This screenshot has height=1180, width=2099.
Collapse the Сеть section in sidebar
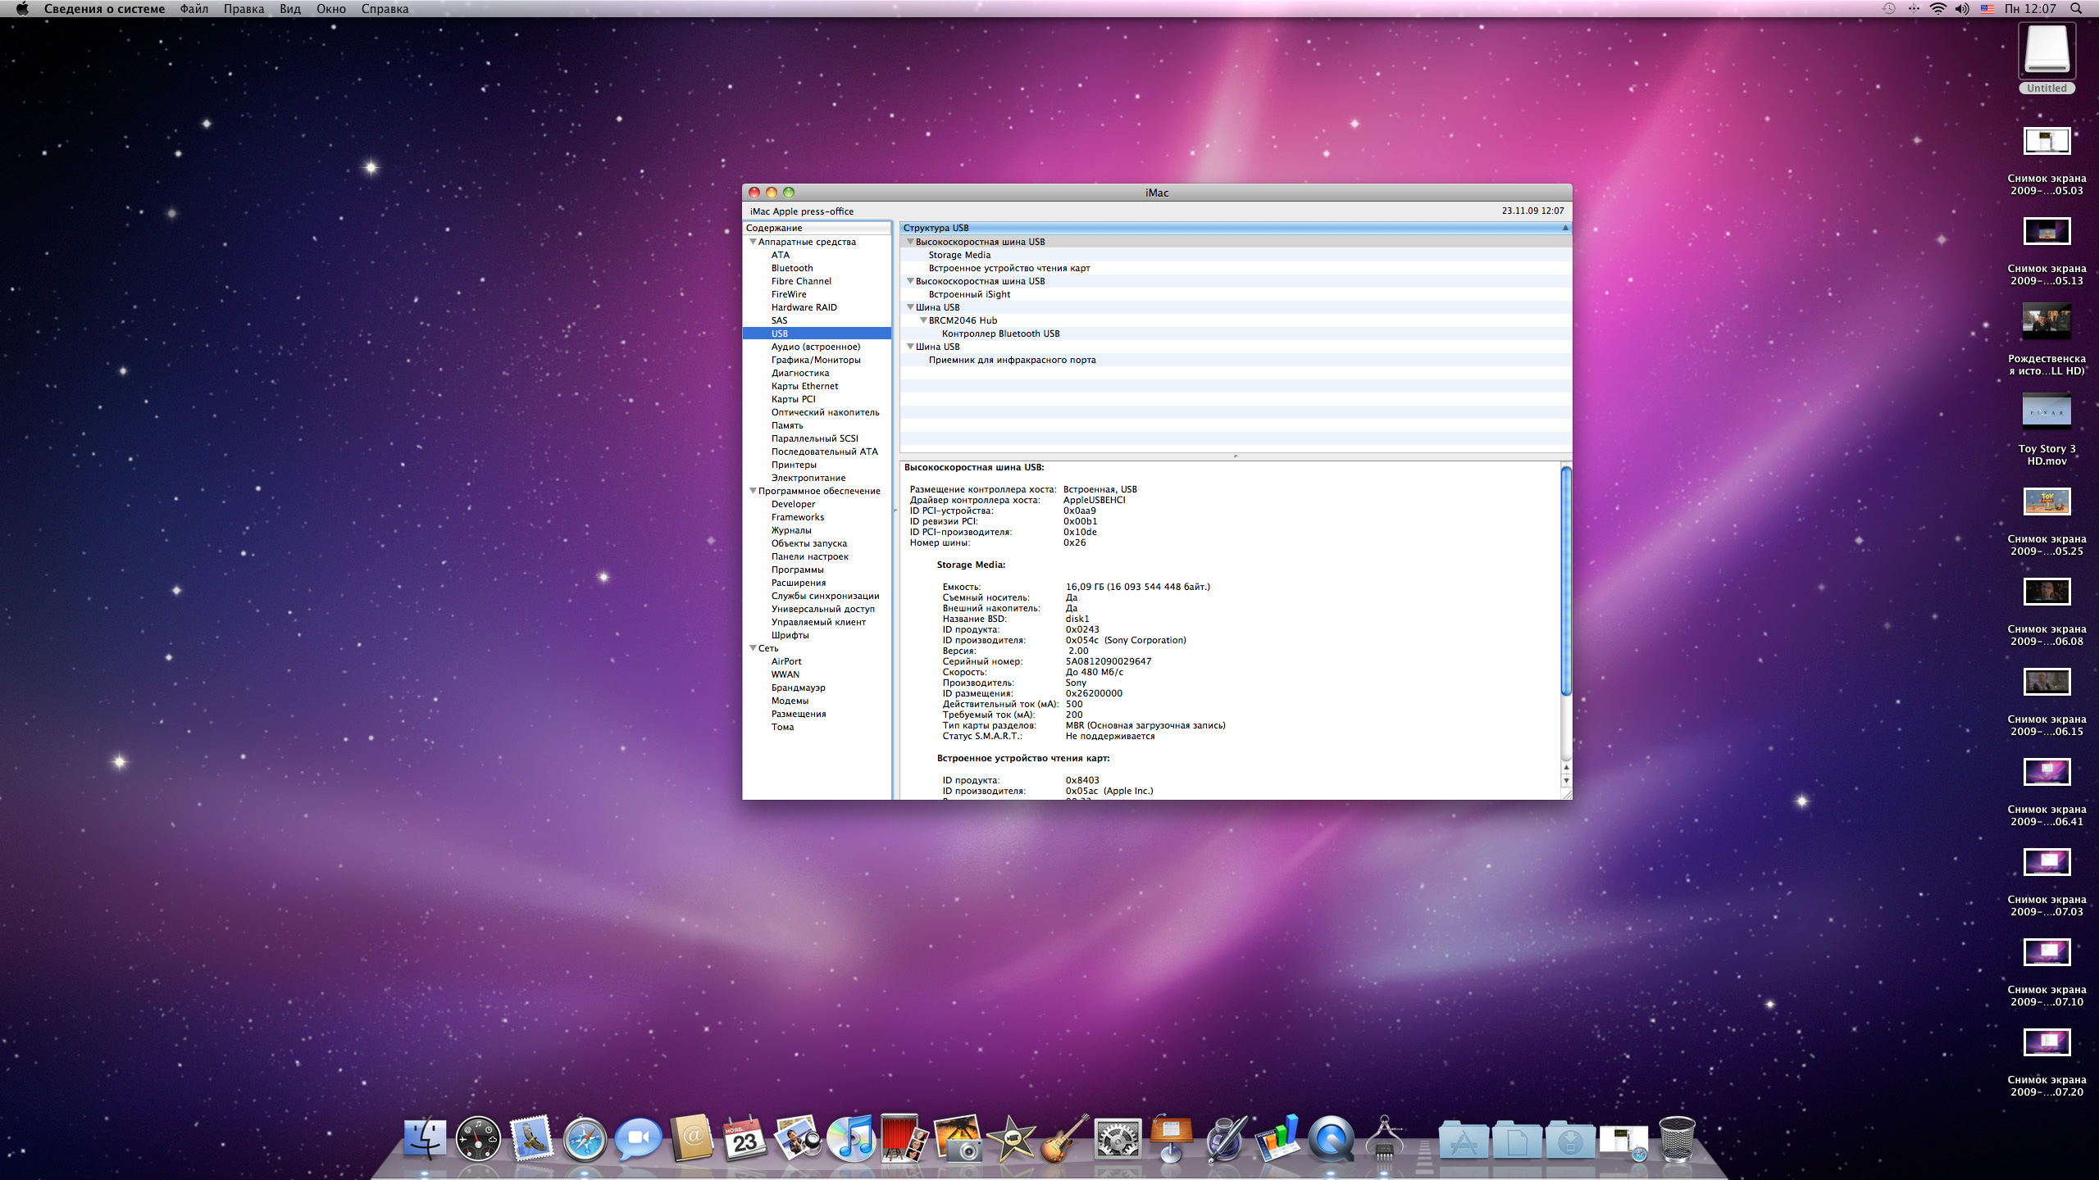coord(752,648)
